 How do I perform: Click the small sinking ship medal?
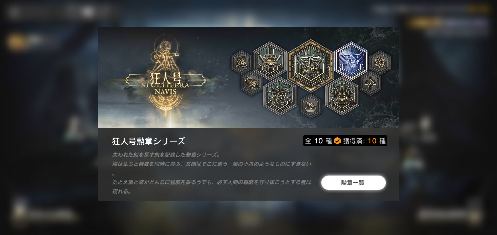pyautogui.click(x=310, y=106)
